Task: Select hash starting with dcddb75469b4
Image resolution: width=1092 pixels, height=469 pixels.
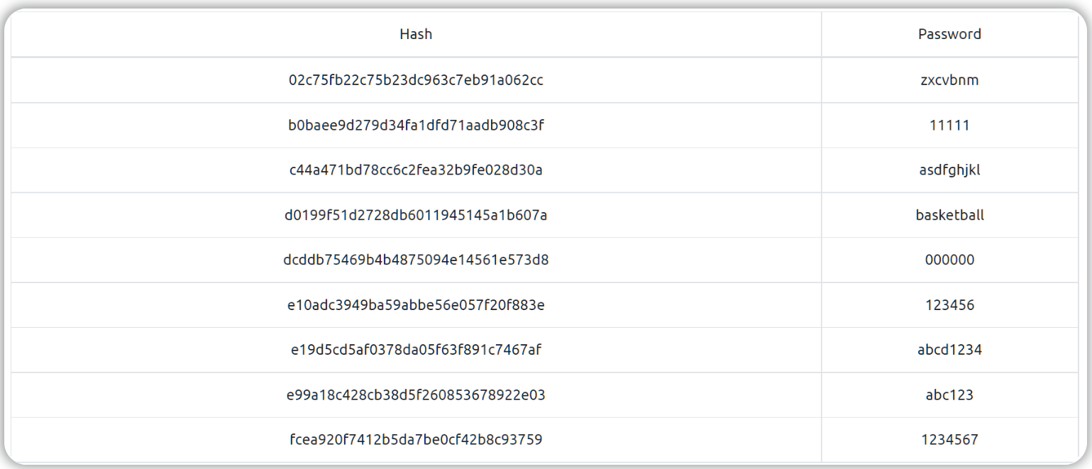Action: 416,260
